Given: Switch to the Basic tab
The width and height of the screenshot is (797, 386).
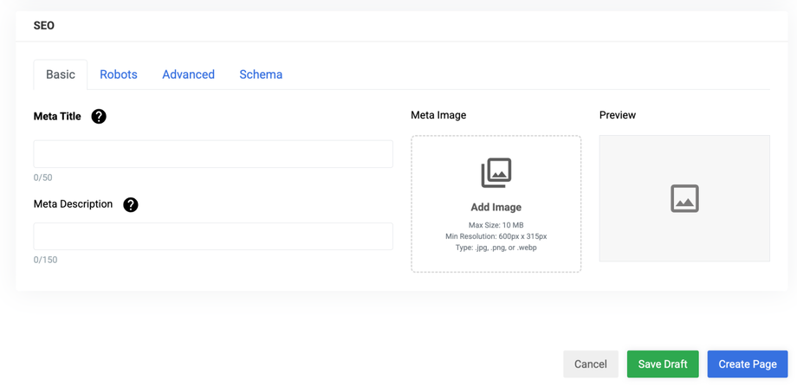Looking at the screenshot, I should click(61, 74).
